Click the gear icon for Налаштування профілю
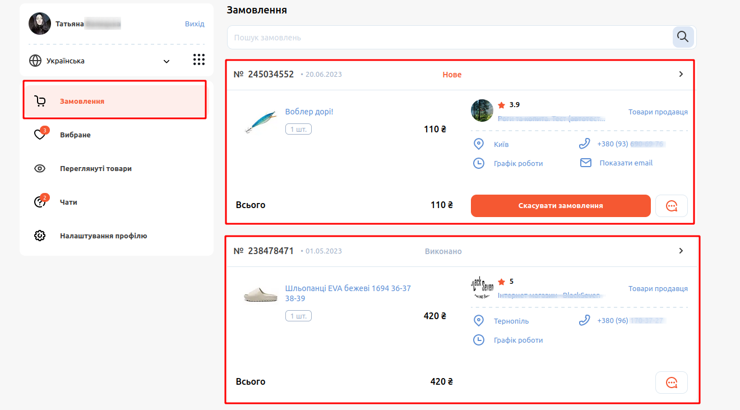Image resolution: width=740 pixels, height=410 pixels. point(40,236)
